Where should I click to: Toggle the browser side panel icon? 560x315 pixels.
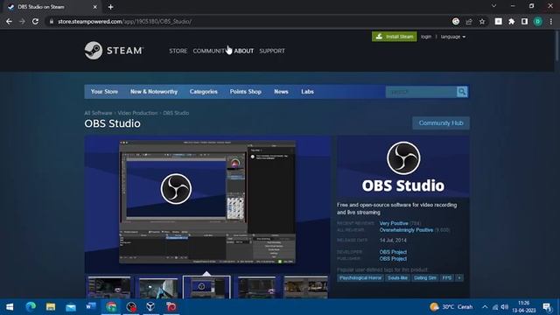click(x=524, y=21)
